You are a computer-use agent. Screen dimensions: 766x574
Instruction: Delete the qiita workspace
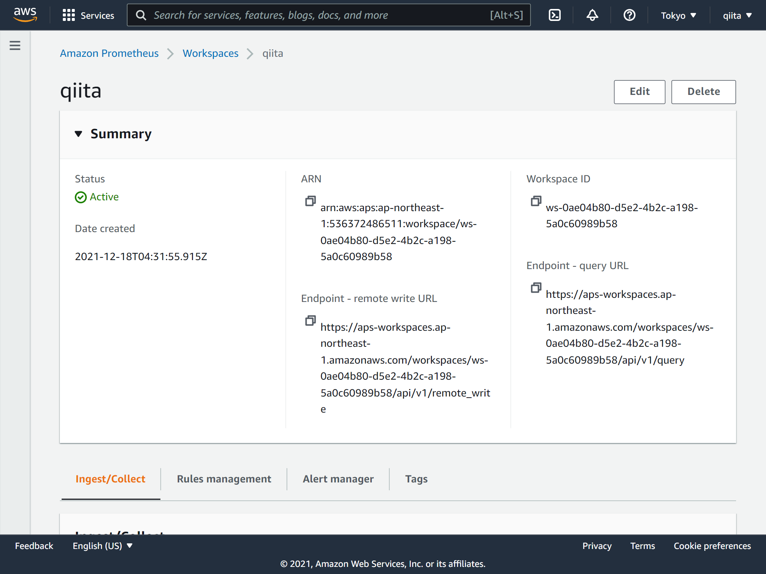(x=703, y=92)
